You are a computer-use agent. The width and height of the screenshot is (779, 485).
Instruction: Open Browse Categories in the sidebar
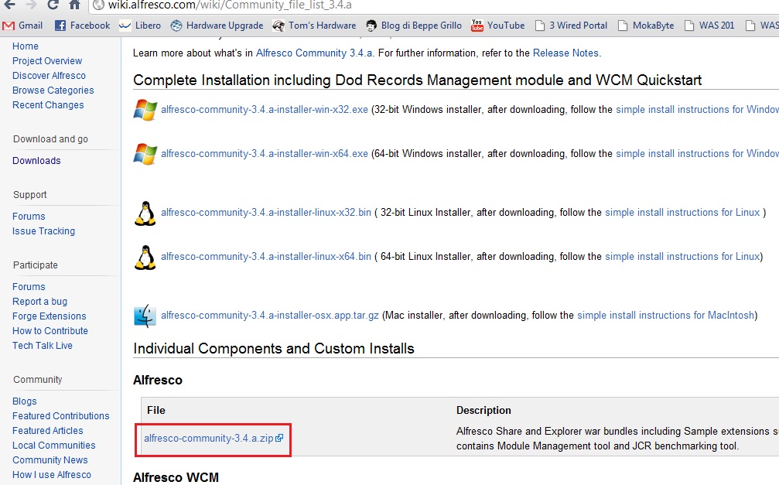(x=53, y=90)
